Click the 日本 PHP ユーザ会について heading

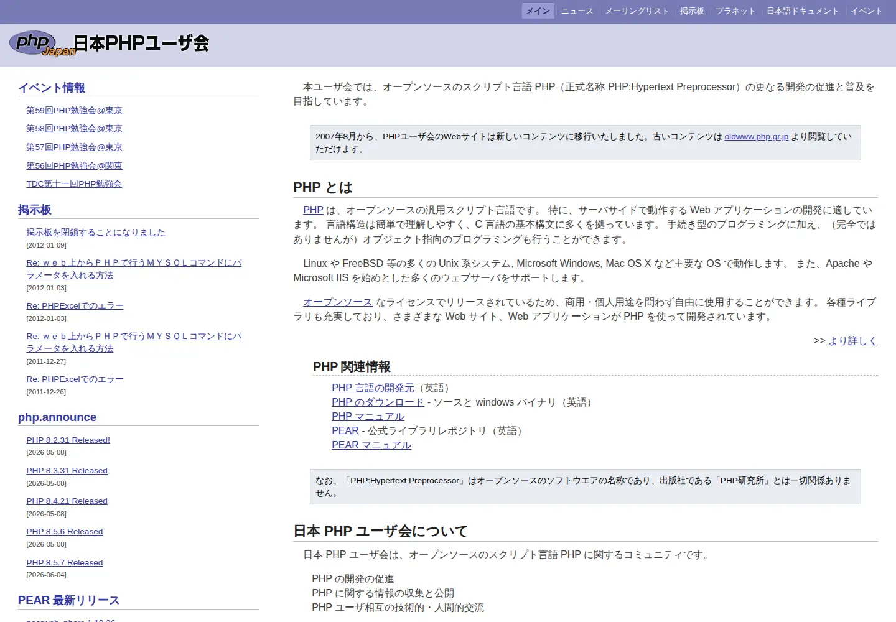(x=380, y=531)
